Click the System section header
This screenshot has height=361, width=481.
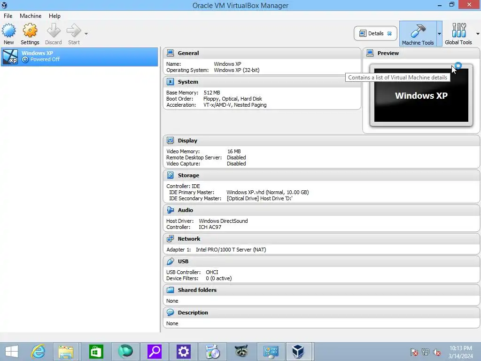[262, 82]
